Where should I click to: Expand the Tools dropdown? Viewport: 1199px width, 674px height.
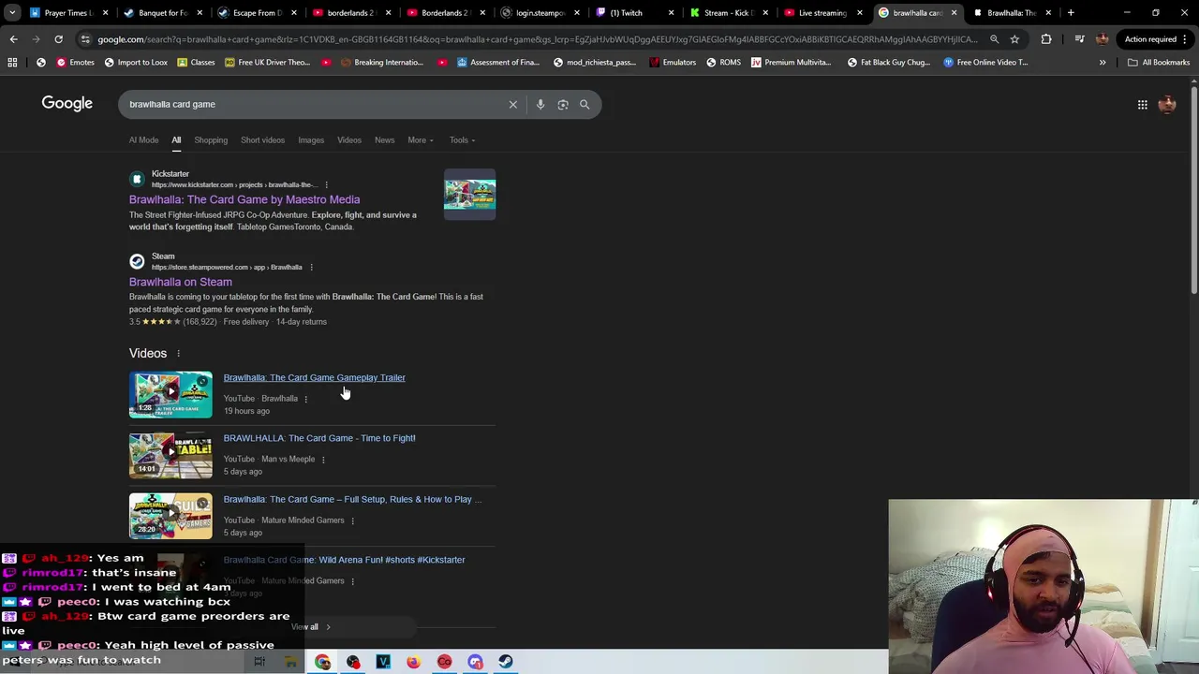462,140
